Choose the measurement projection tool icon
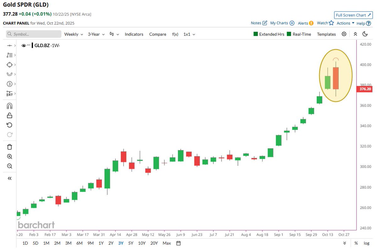 pos(9,94)
